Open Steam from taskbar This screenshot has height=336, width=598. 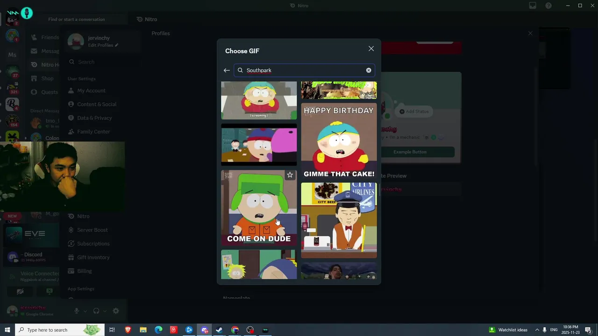219,330
